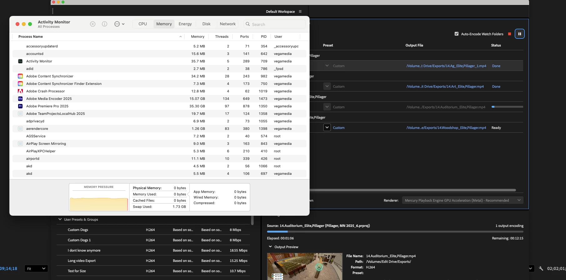
Task: Sort processes by the Ports column
Action: [x=244, y=37]
